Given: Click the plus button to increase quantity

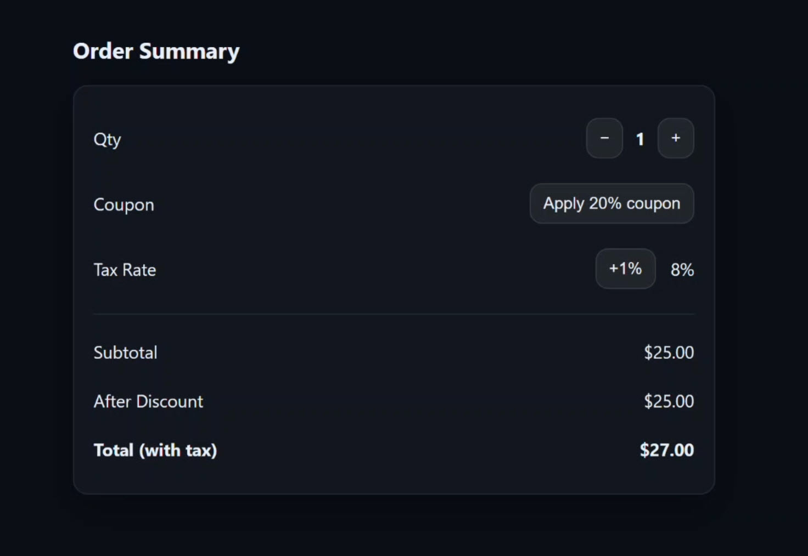Looking at the screenshot, I should pos(676,139).
